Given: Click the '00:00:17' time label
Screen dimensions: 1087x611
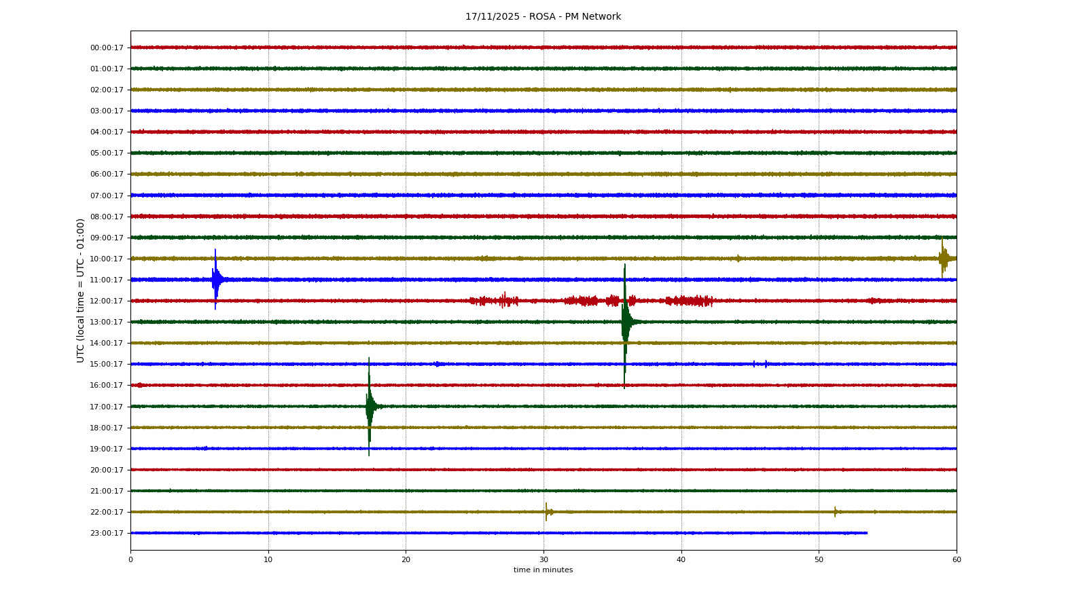Looking at the screenshot, I should [107, 48].
